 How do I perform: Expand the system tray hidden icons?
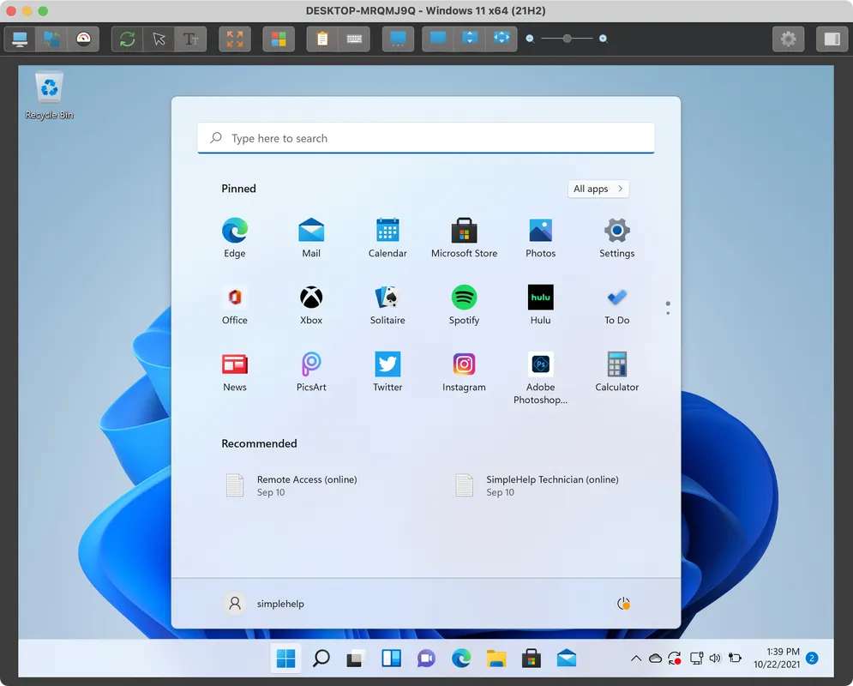[x=635, y=658]
